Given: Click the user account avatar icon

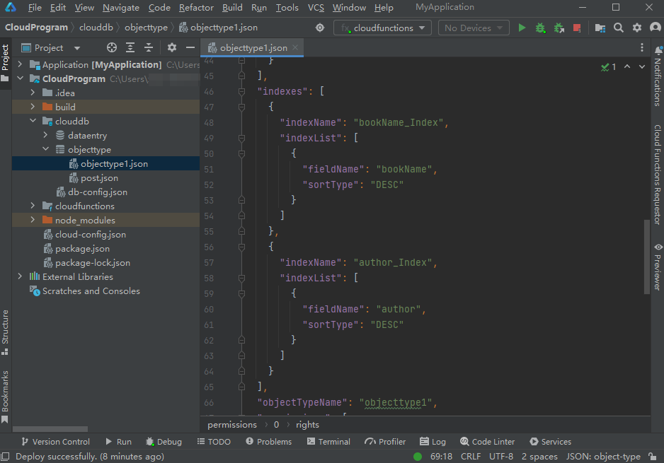Looking at the screenshot, I should 655,28.
